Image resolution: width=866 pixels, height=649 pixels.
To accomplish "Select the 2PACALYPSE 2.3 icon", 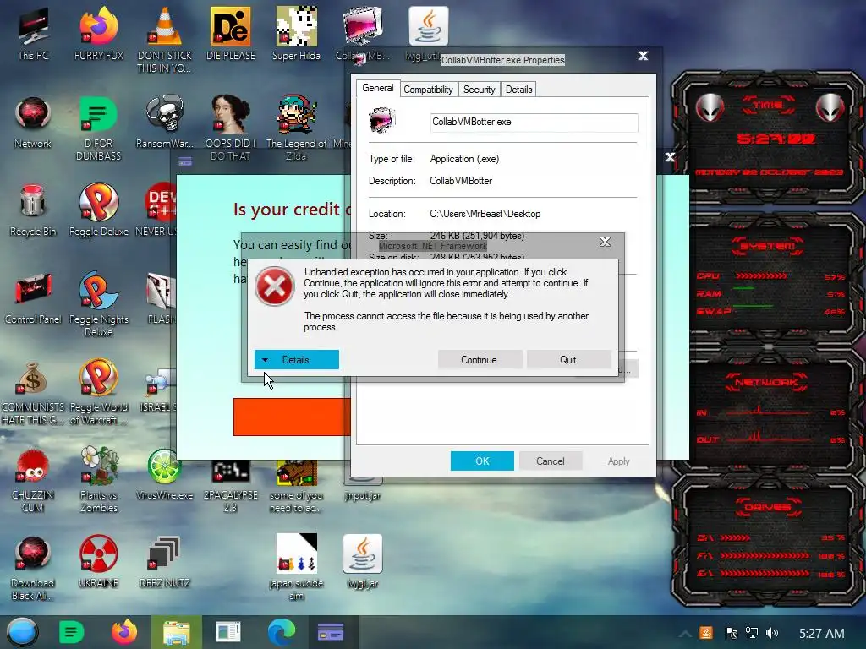I will coord(231,486).
